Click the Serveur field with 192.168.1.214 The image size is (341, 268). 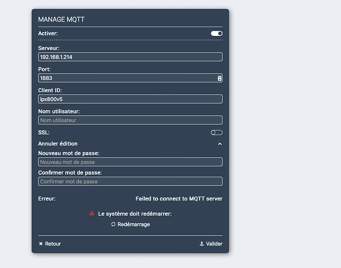tap(130, 57)
